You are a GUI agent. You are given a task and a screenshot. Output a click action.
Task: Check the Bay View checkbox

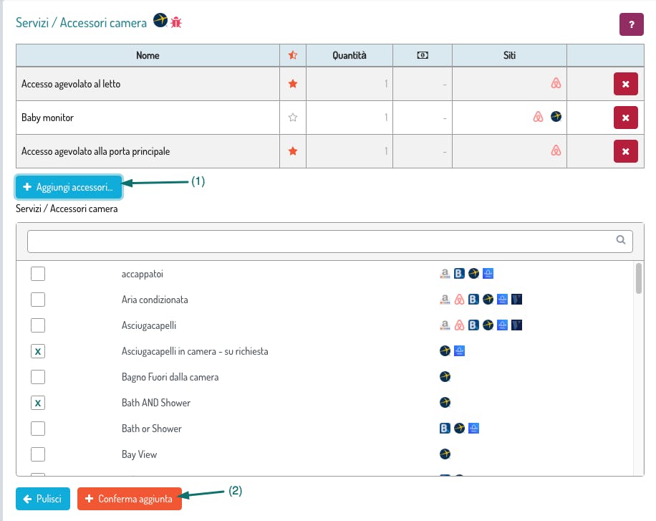pyautogui.click(x=38, y=454)
